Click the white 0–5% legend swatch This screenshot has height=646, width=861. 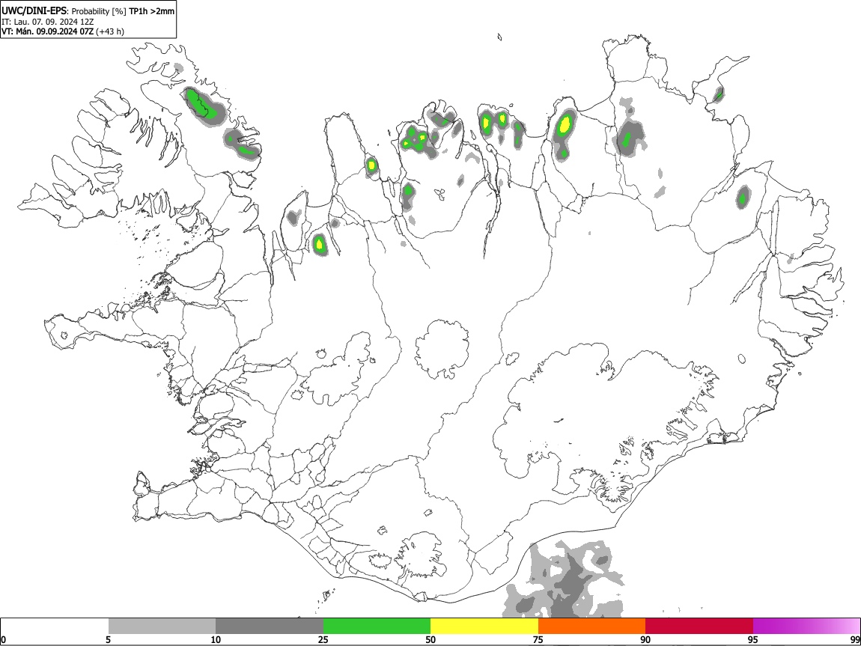[x=55, y=626]
